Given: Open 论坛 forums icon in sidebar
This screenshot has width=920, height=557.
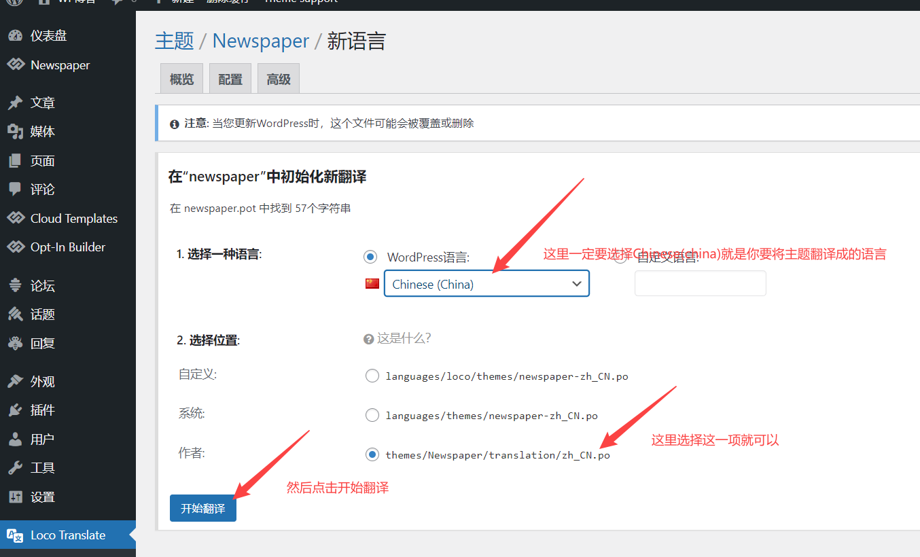Looking at the screenshot, I should pos(15,286).
